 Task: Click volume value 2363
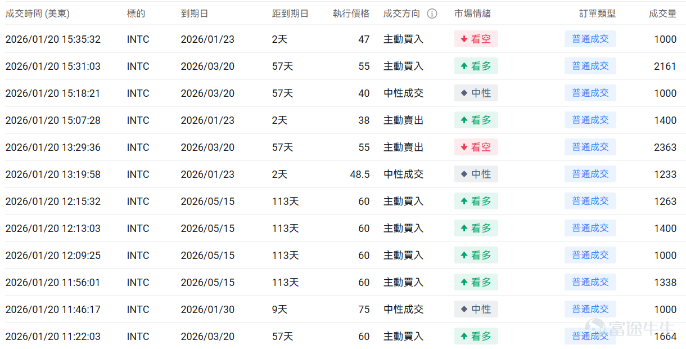point(665,147)
